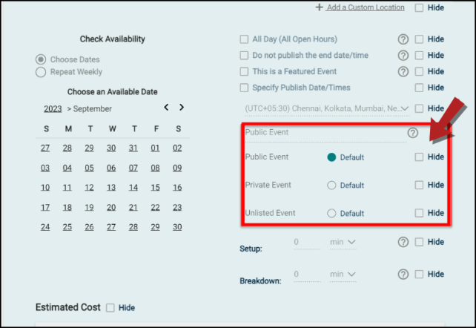Open help icon for Featured Event

point(403,72)
